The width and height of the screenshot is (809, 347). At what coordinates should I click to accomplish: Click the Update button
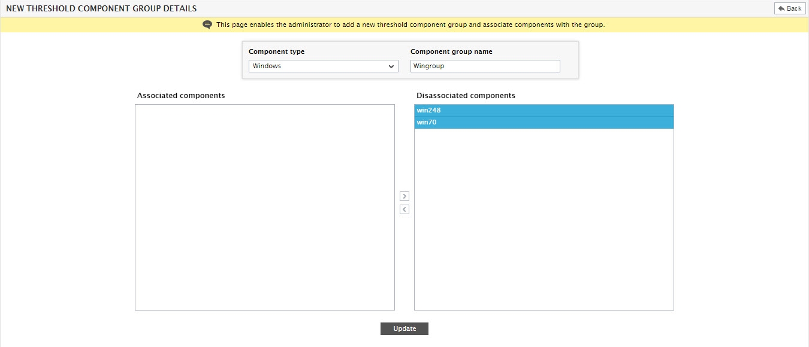(x=404, y=329)
